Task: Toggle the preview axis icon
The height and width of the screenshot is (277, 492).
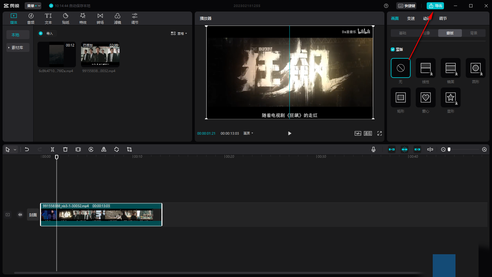Action: [x=430, y=149]
